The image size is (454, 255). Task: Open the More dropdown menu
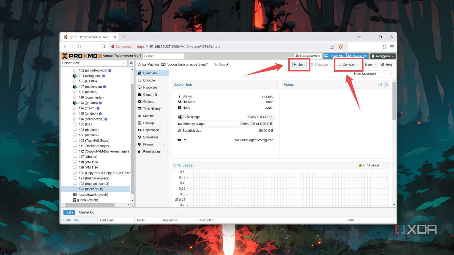370,65
